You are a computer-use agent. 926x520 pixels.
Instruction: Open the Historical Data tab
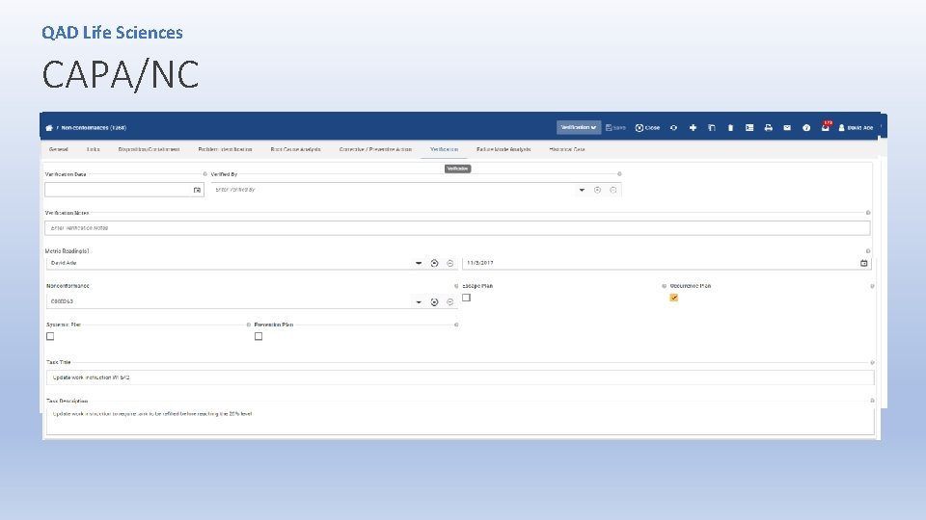[x=567, y=150]
